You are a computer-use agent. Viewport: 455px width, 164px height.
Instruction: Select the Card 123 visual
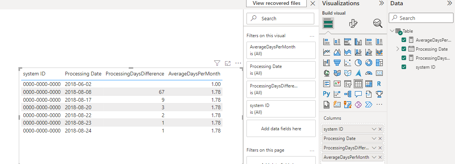coord(379,73)
